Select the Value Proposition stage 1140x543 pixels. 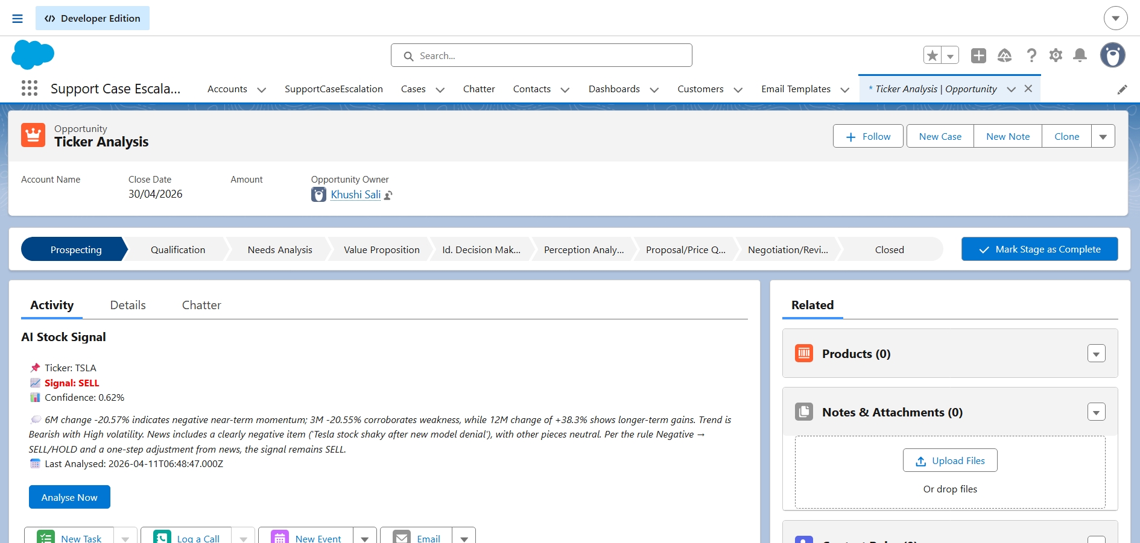(382, 250)
